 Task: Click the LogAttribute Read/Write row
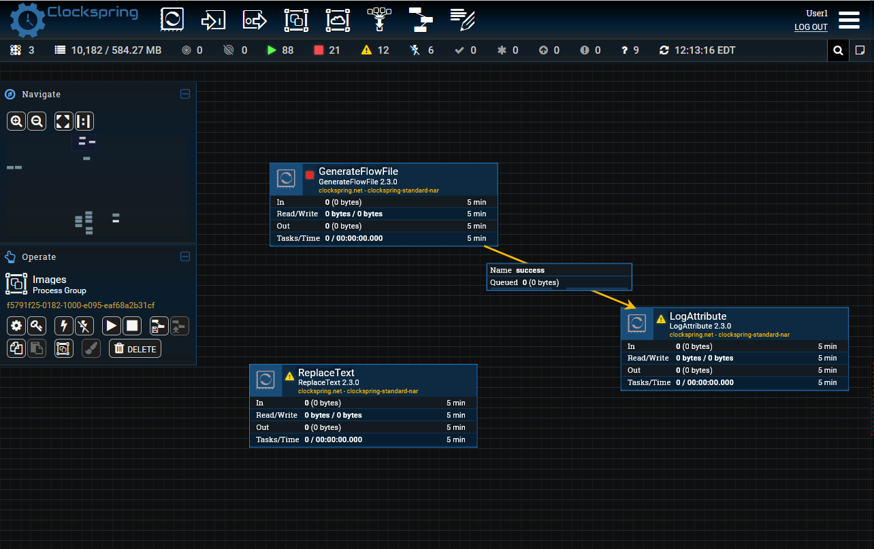[x=734, y=358]
